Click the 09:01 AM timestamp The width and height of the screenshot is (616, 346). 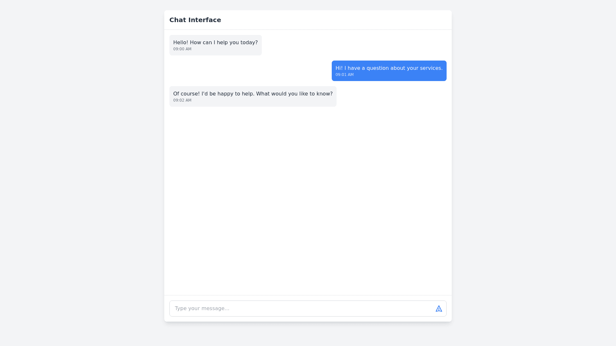[x=345, y=75]
